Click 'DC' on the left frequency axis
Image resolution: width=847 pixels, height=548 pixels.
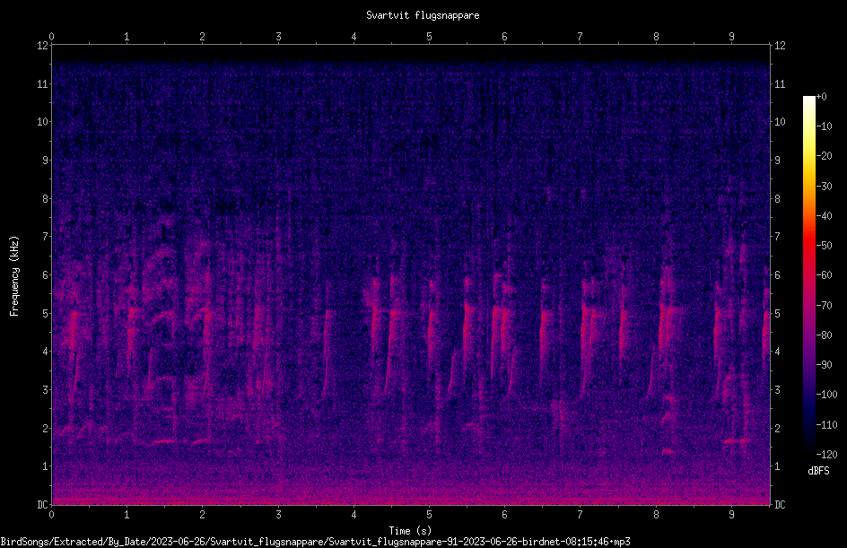tap(42, 504)
